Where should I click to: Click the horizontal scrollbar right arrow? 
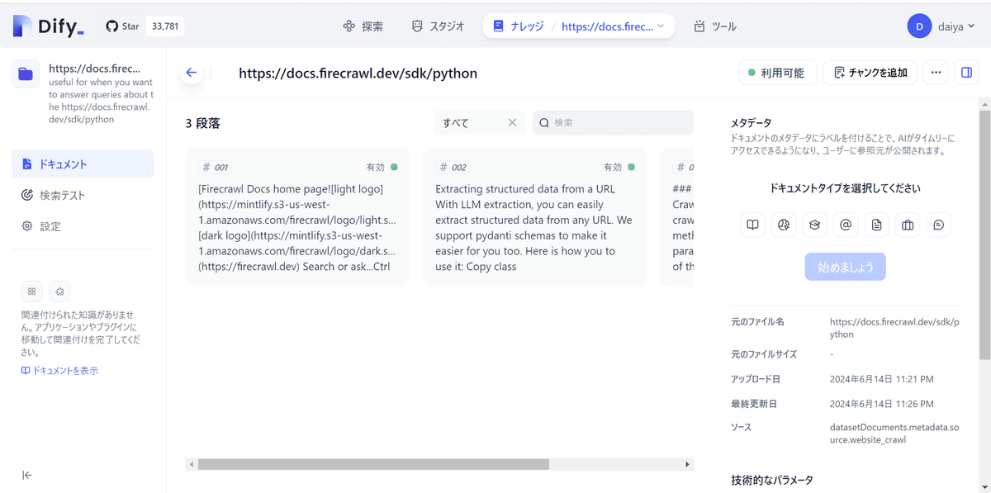(689, 465)
